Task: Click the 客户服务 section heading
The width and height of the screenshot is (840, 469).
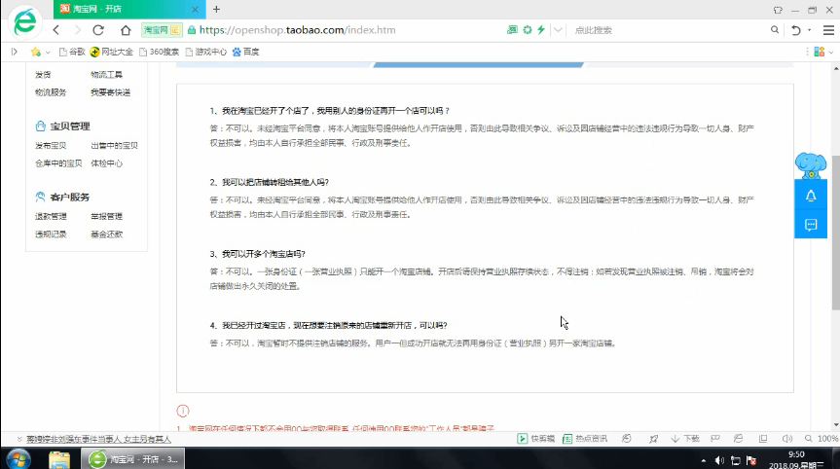Action: (62, 197)
